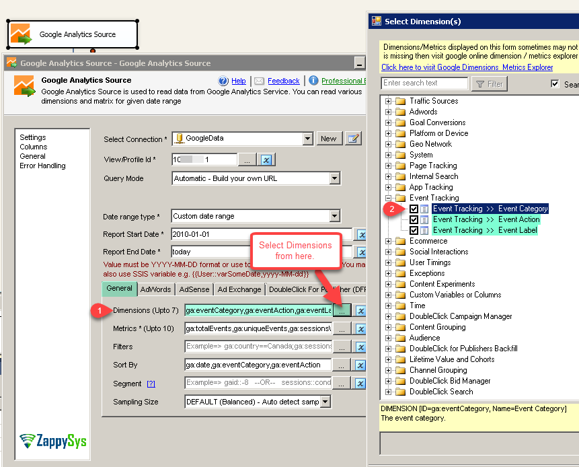Toggle the Search checkbox beside Filter
Viewport: 579px width, 467px height.
[555, 83]
